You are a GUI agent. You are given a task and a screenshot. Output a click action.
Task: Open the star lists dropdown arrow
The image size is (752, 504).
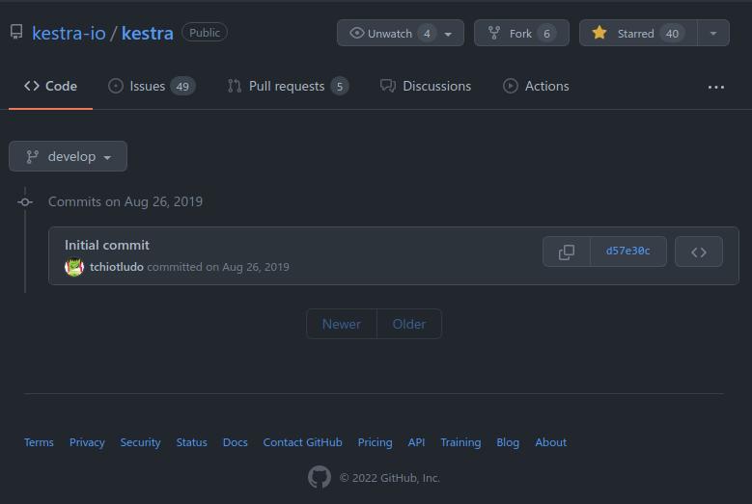point(713,33)
